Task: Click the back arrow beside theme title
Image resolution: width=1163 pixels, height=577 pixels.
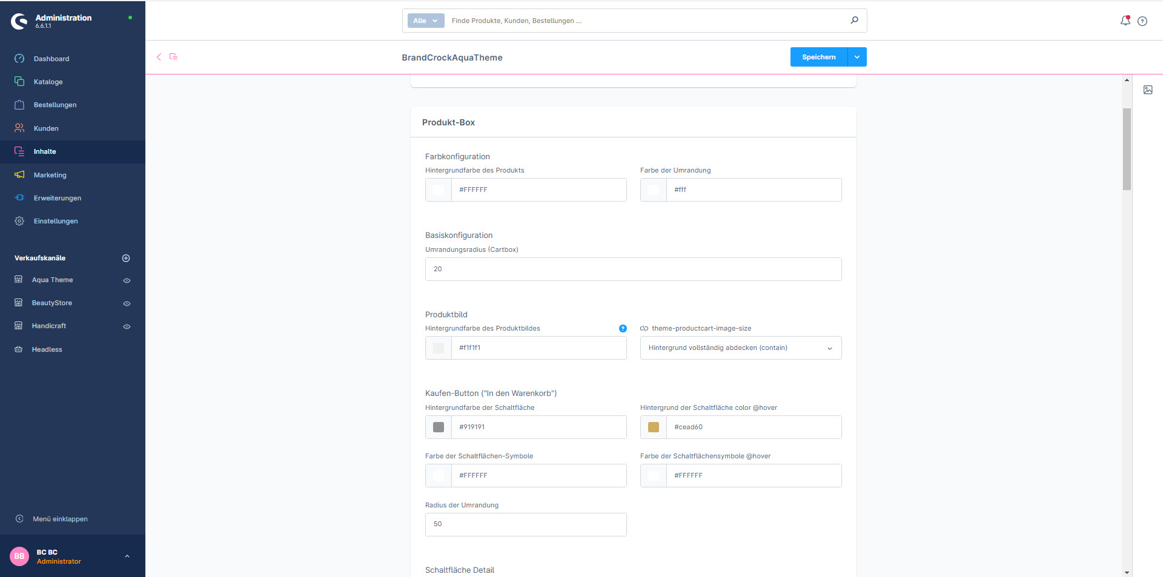Action: [159, 57]
